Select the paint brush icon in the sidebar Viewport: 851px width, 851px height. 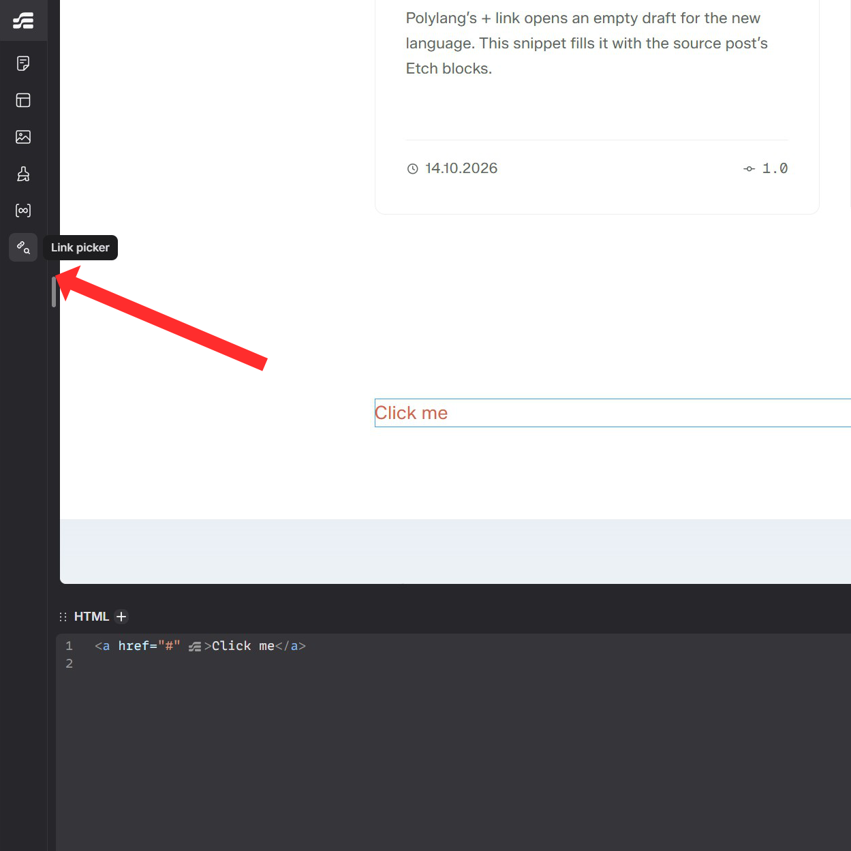[23, 174]
